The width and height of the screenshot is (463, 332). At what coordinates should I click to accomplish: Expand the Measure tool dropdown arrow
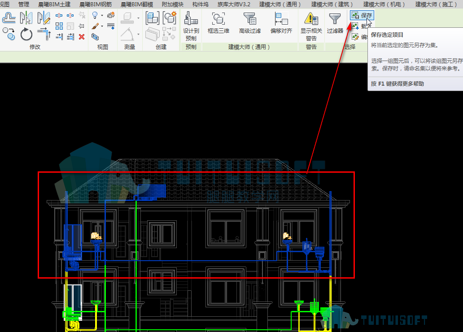tap(138, 18)
